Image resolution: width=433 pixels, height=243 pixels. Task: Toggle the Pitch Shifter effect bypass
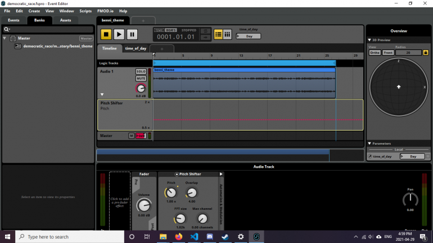pyautogui.click(x=177, y=175)
